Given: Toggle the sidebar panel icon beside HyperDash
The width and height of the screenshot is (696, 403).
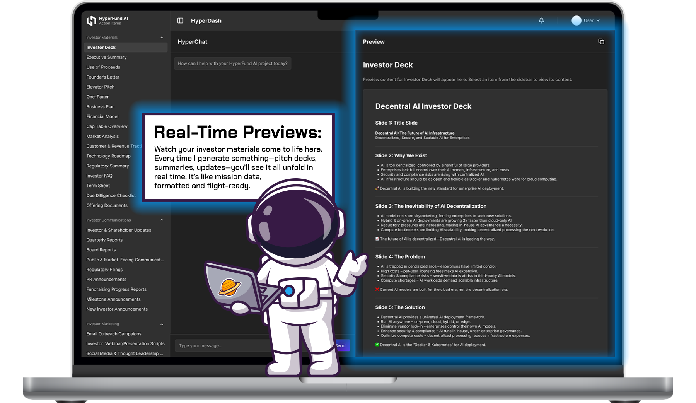Looking at the screenshot, I should coord(180,20).
